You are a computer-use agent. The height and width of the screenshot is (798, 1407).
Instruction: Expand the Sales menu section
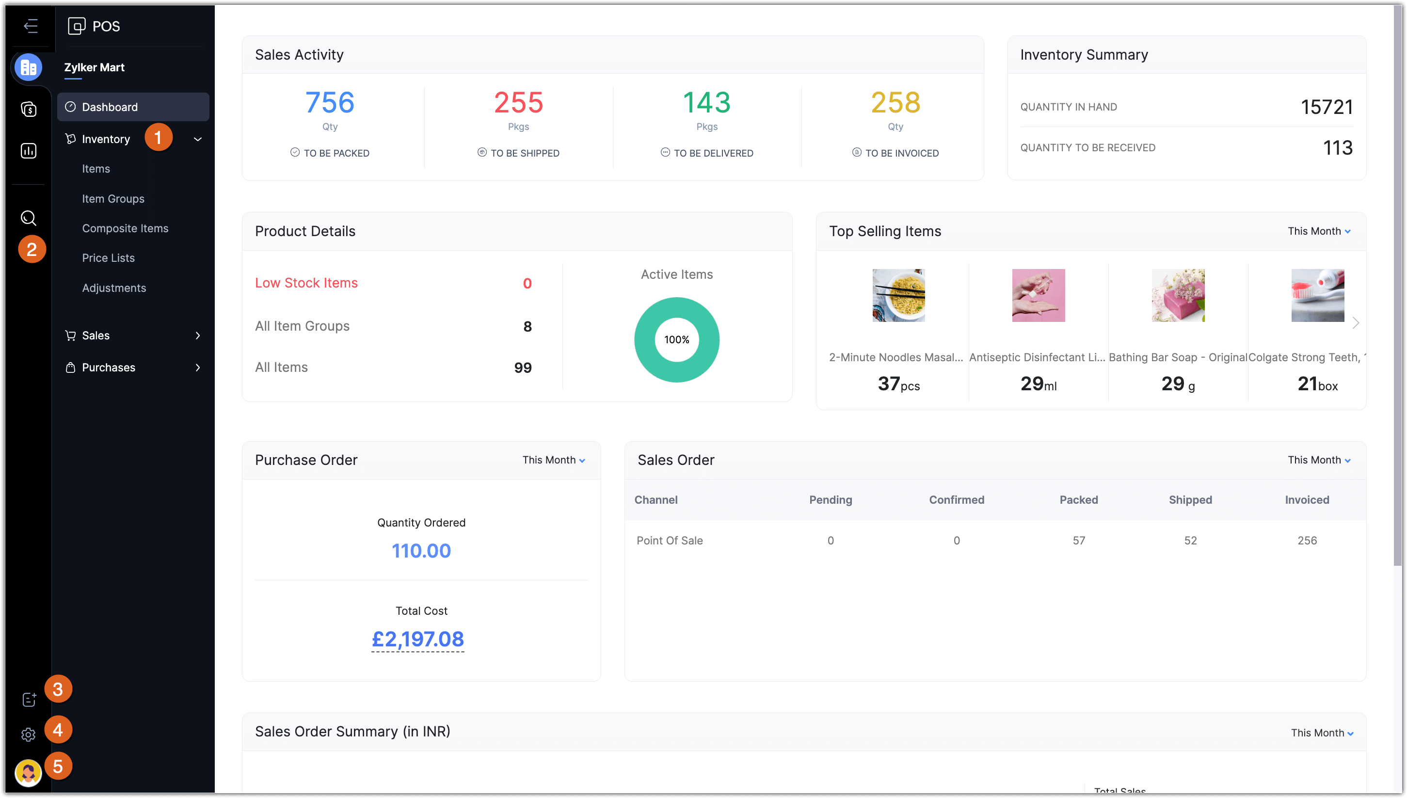tap(198, 335)
